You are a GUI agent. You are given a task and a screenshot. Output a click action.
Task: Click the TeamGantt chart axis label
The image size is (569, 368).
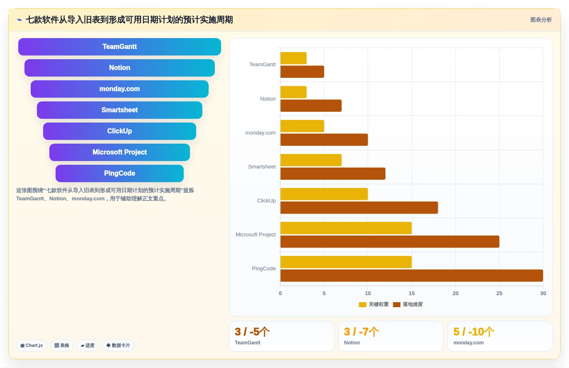click(x=263, y=65)
